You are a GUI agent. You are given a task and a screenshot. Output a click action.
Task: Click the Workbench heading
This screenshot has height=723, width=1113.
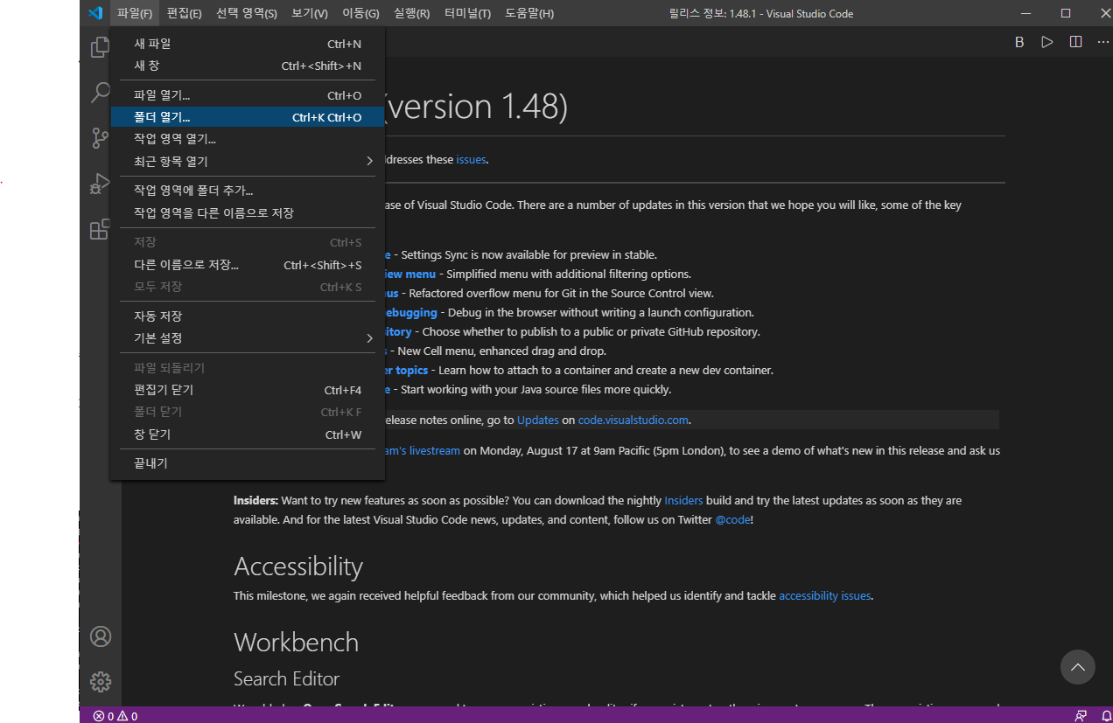click(x=297, y=642)
